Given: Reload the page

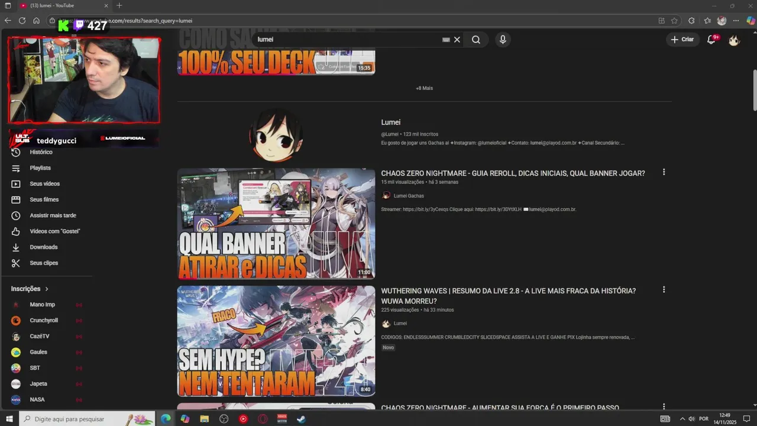Looking at the screenshot, I should (22, 21).
